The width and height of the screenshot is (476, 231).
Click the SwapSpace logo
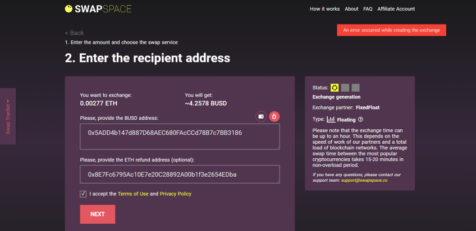98,9
